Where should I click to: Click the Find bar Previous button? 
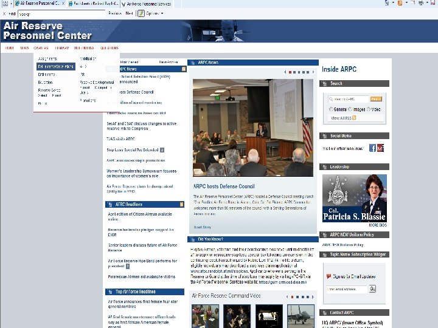(115, 13)
